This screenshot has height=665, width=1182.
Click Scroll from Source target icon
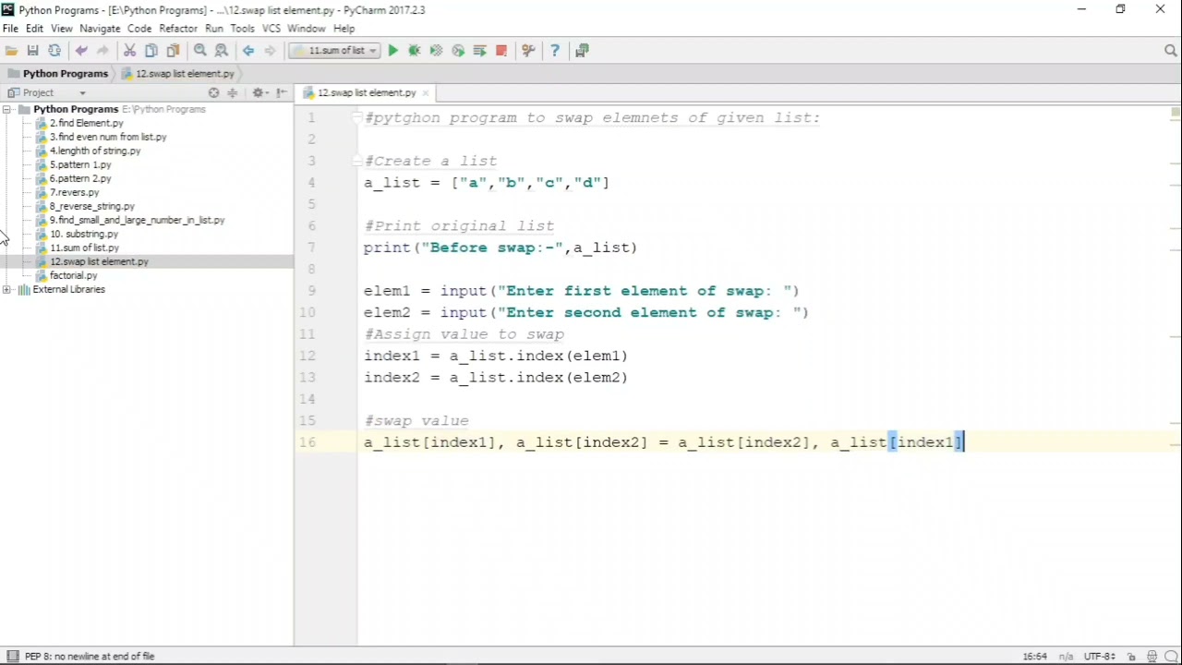[214, 92]
